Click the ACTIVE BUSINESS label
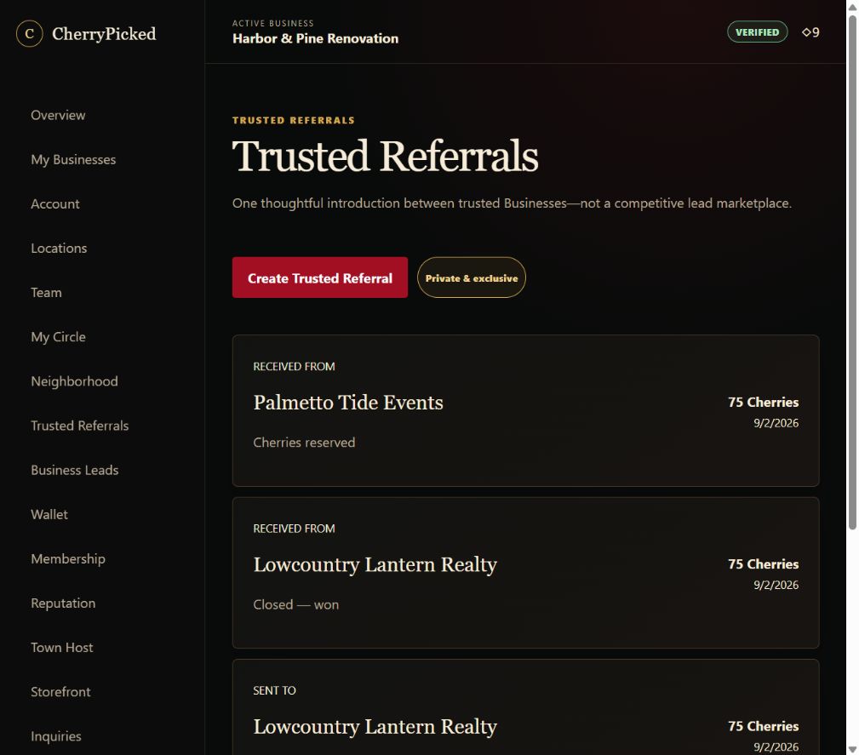Screen dimensions: 859x755 pyautogui.click(x=272, y=23)
